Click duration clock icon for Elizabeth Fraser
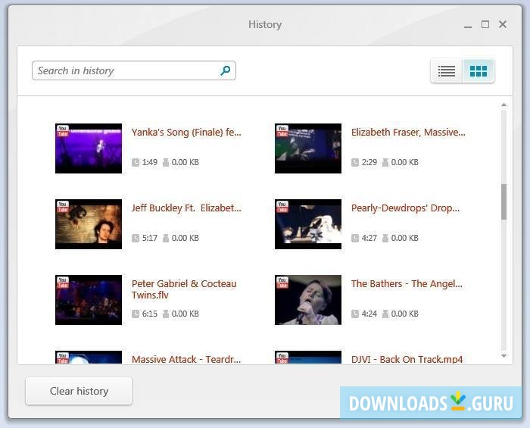530x428 pixels. [355, 163]
